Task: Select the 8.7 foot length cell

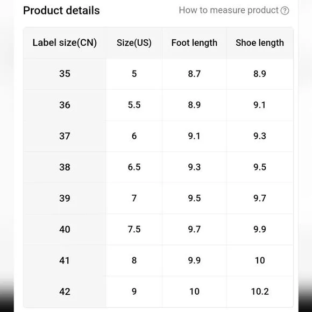Action: coord(194,74)
